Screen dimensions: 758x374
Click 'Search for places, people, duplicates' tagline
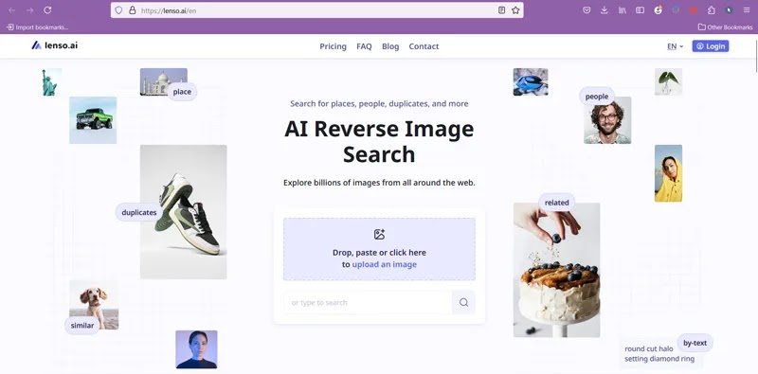point(379,103)
